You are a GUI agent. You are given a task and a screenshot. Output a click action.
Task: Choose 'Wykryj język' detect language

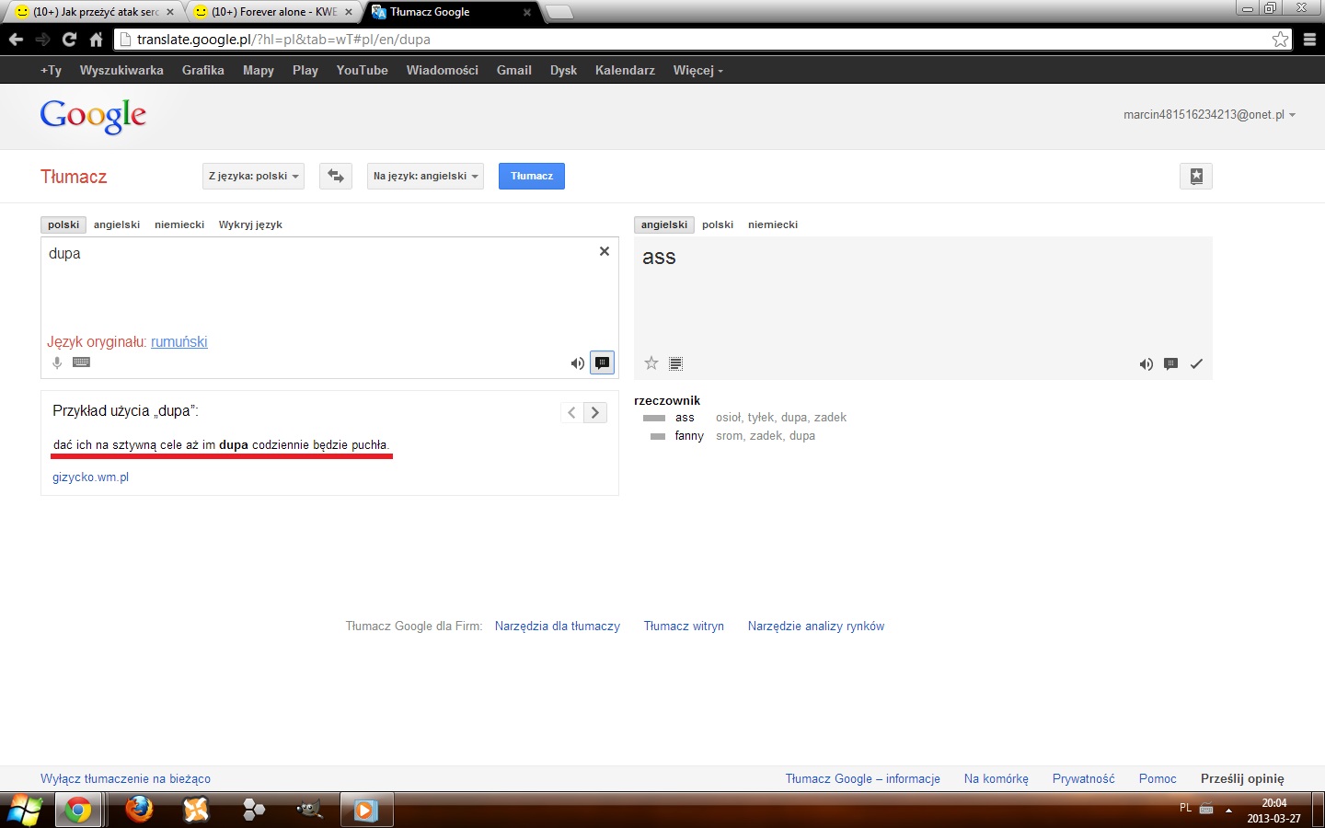click(250, 224)
